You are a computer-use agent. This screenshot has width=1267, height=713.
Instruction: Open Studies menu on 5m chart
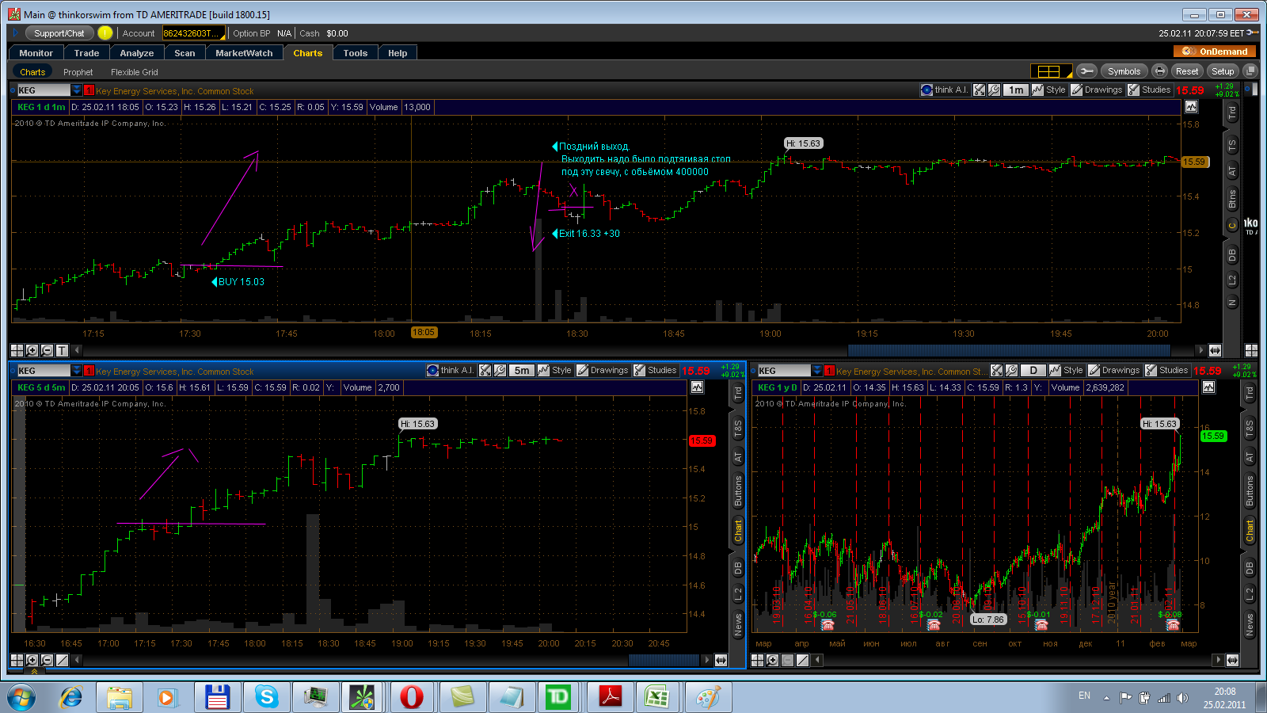coord(655,370)
